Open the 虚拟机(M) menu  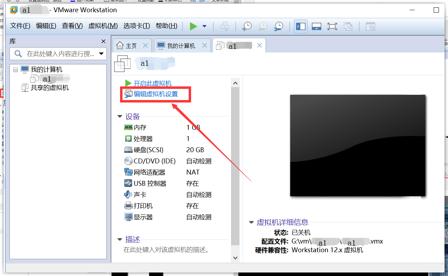coord(103,26)
